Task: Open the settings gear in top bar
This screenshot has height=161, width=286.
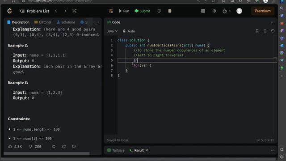Action: pos(214,11)
